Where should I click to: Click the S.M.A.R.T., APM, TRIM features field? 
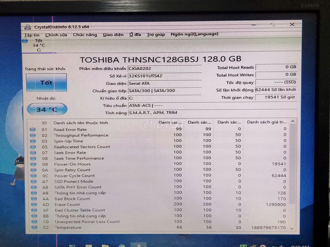coord(212,113)
